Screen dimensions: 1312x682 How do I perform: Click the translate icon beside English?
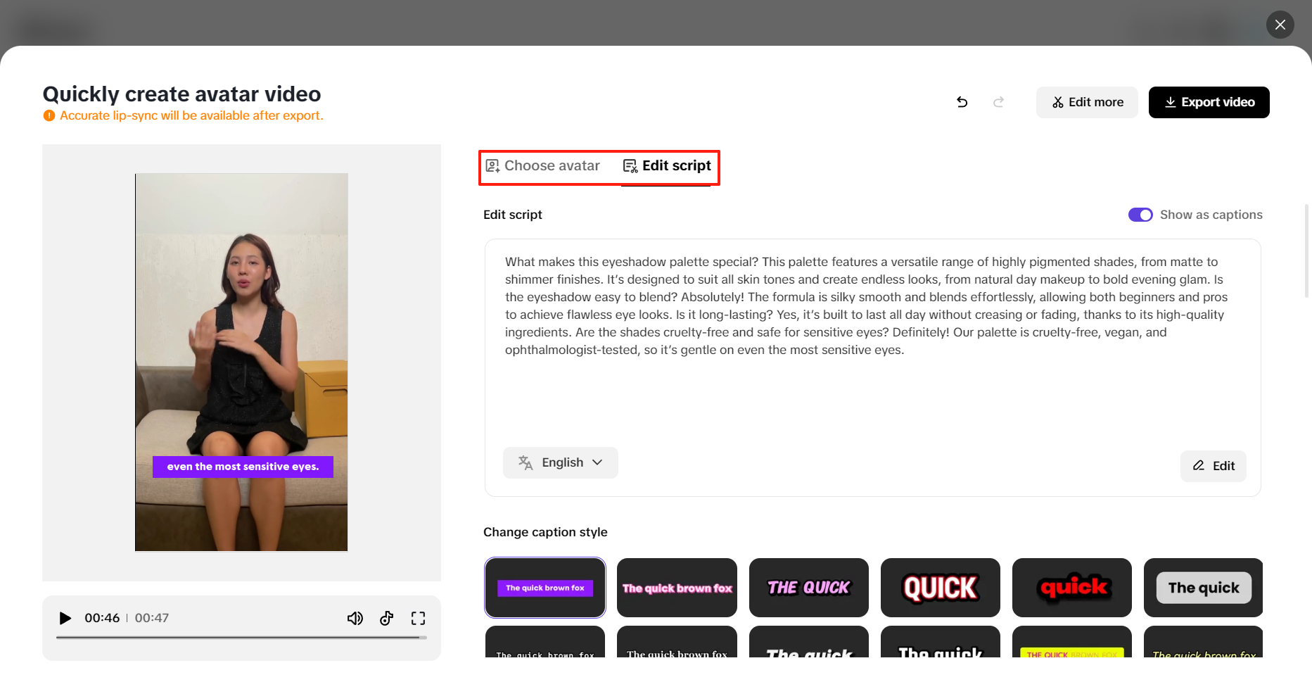pyautogui.click(x=525, y=462)
